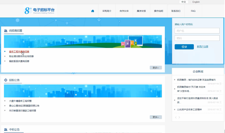Open the 物业清洁服务供应商招募 link

21,56
